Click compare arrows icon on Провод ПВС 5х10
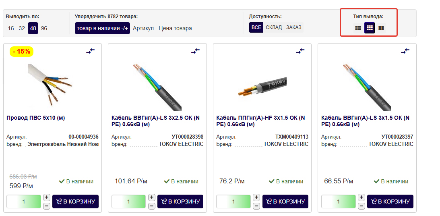This screenshot has height=216, width=440. (91, 51)
